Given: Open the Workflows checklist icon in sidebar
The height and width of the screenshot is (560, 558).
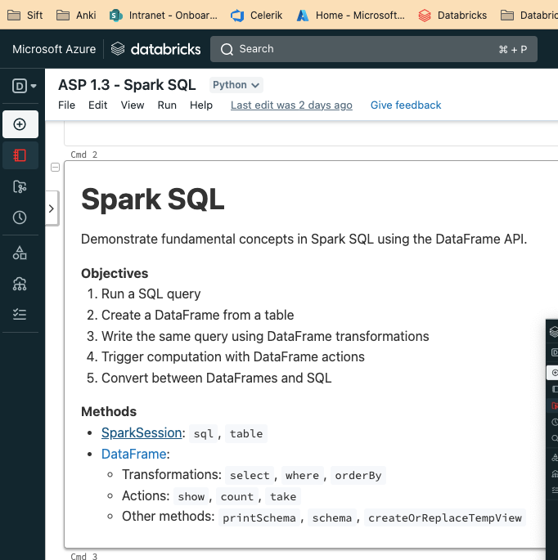Looking at the screenshot, I should coord(20,314).
